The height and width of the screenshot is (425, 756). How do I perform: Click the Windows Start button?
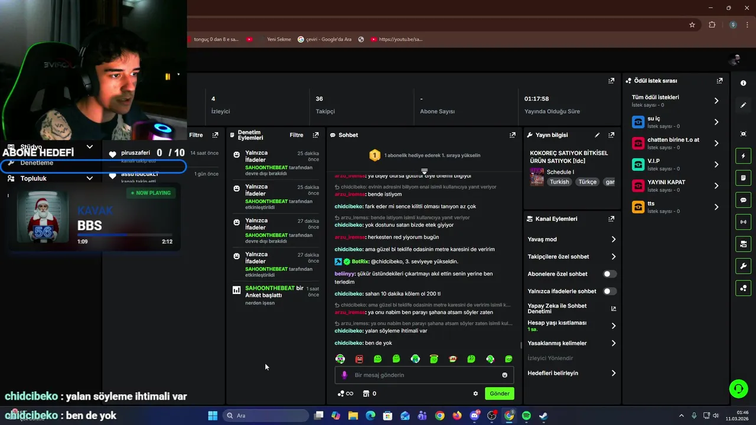point(213,416)
